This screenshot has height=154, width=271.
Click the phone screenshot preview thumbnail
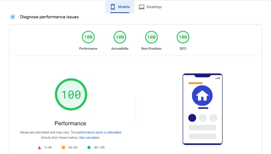[203, 109]
